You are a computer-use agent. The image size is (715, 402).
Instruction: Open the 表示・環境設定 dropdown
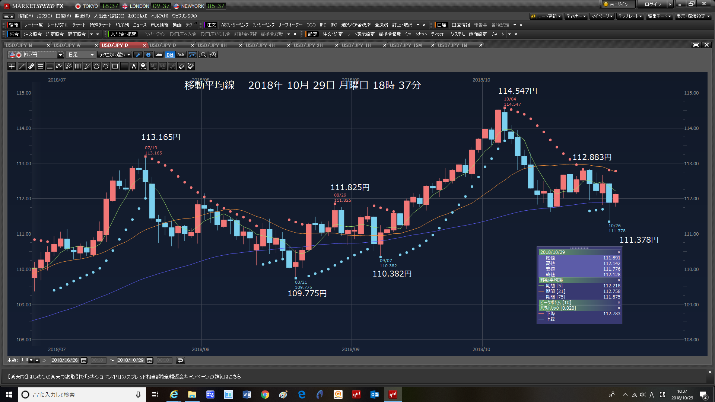point(693,16)
